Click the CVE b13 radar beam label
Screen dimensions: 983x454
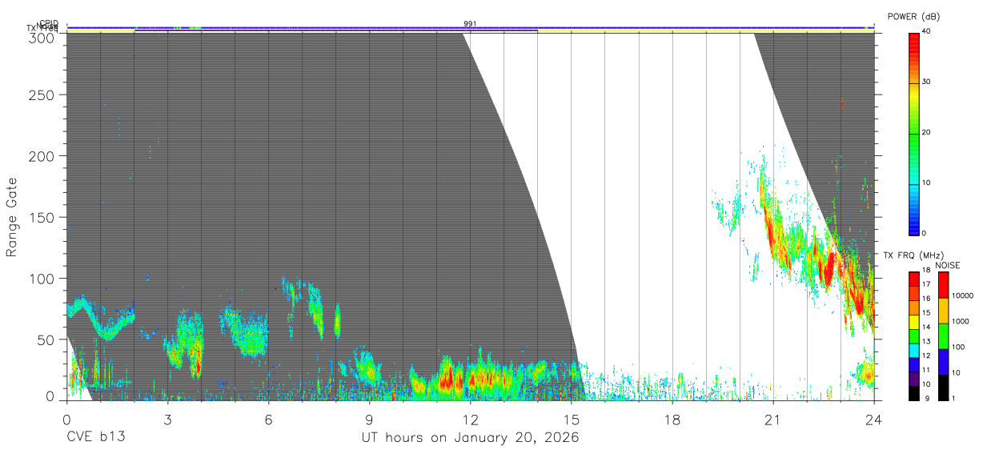coord(95,438)
